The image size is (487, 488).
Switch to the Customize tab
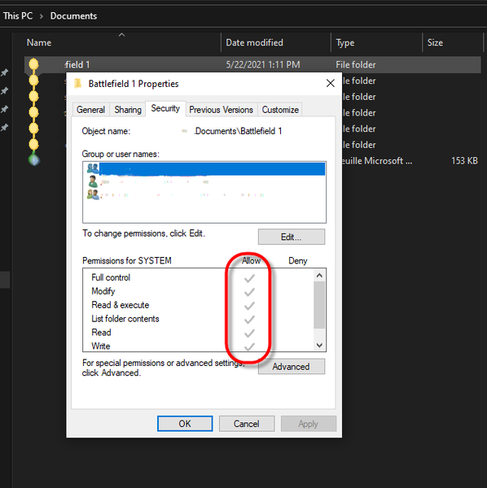[280, 110]
